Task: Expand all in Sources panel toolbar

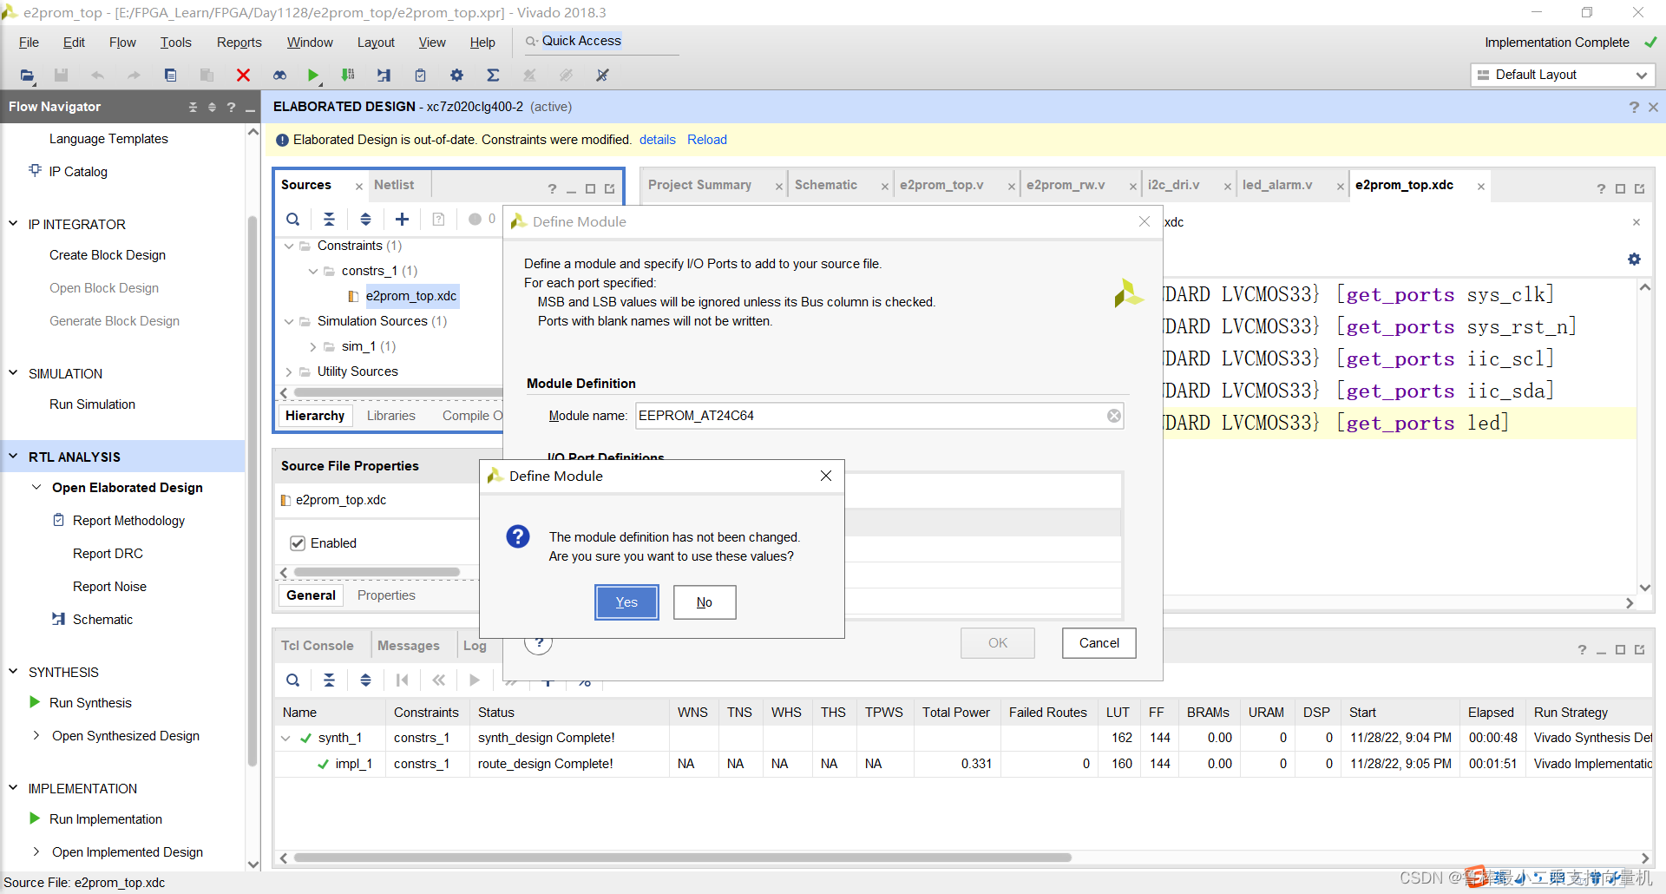Action: (x=365, y=220)
